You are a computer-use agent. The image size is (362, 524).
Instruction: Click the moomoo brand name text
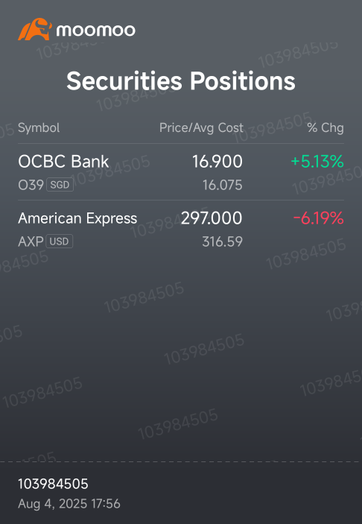[96, 31]
